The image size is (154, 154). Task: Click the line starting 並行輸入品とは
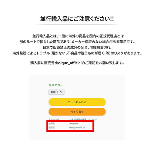tap(78, 36)
